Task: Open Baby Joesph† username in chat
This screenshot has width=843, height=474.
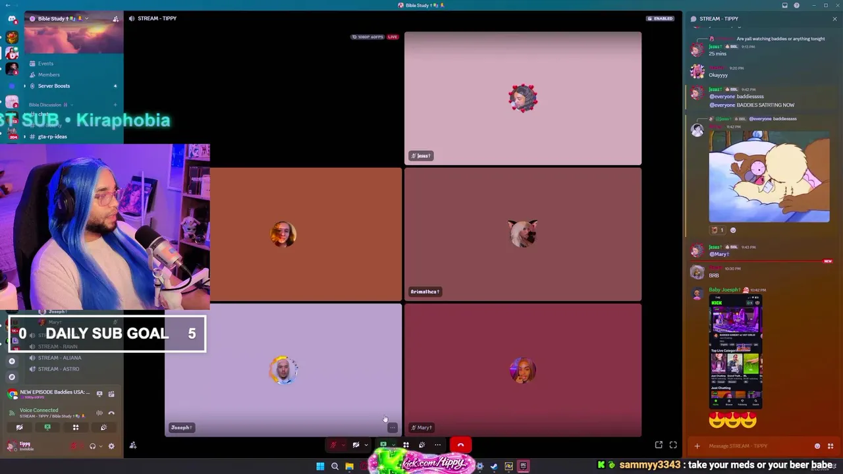Action: (x=725, y=290)
